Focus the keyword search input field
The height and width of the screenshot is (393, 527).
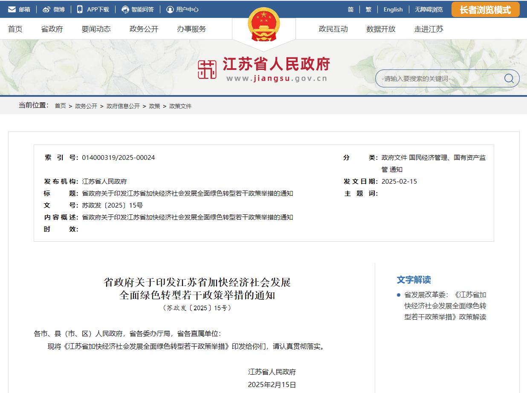tap(437, 78)
